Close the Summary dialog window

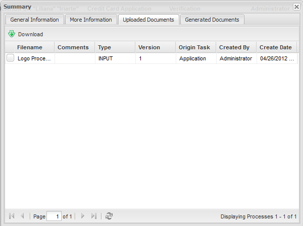pos(296,7)
